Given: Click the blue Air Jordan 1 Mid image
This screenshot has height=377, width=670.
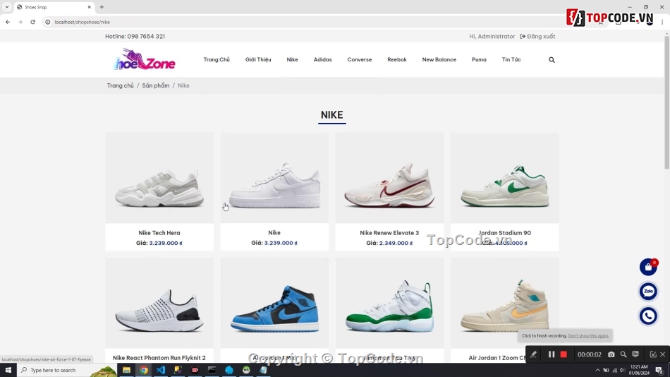Looking at the screenshot, I should (274, 304).
